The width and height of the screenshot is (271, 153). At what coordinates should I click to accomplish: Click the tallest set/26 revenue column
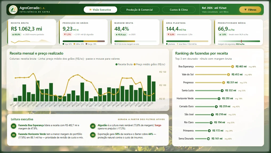click(149, 88)
